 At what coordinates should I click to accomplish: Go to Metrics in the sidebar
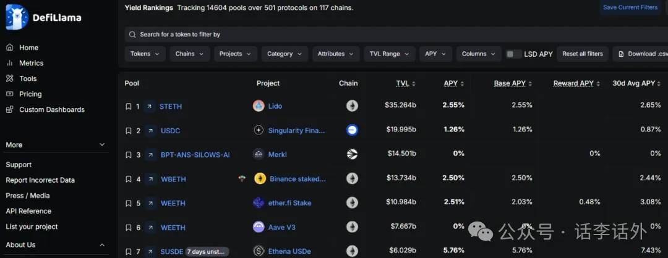(31, 63)
